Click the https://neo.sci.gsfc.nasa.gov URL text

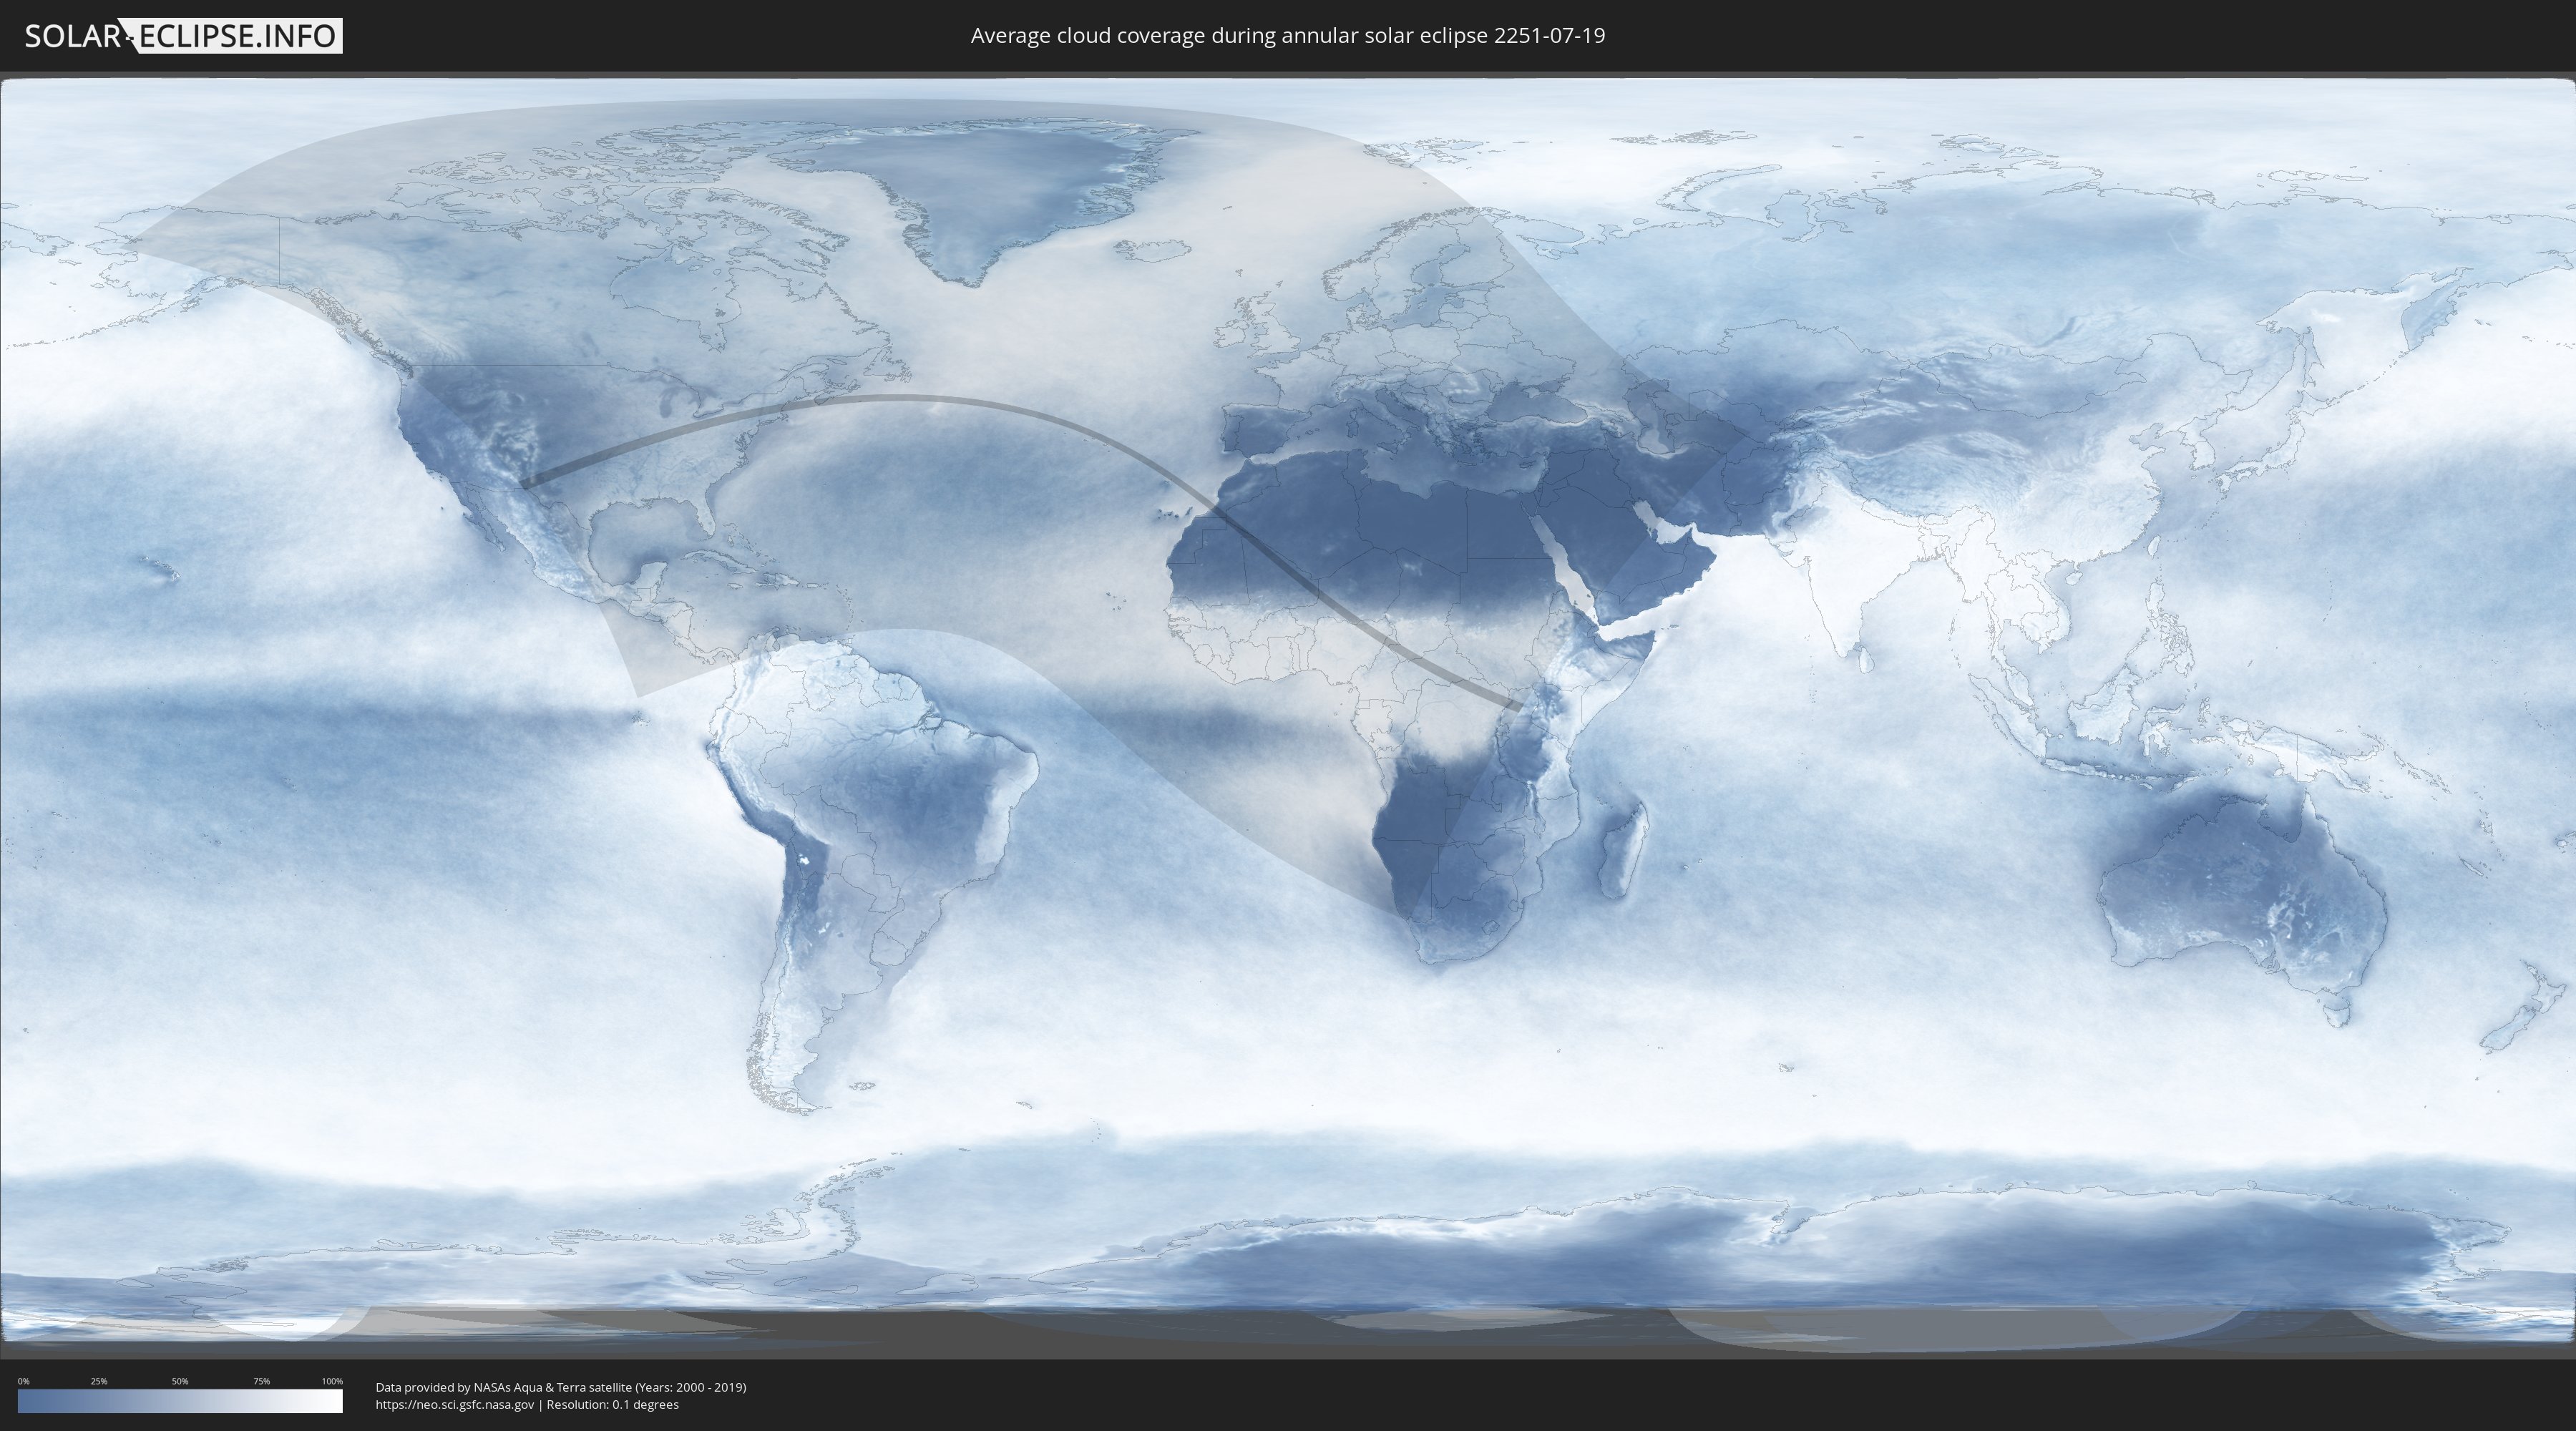(x=455, y=1404)
